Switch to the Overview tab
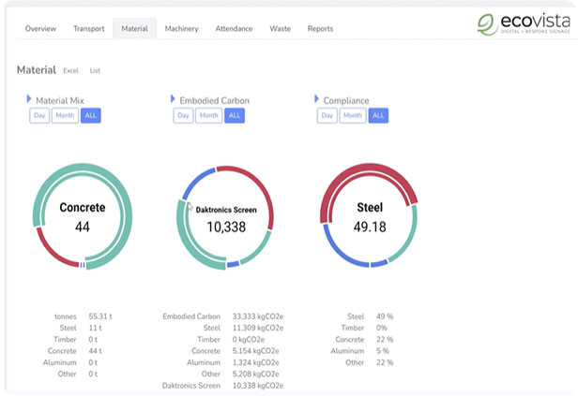Image resolution: width=578 pixels, height=396 pixels. point(40,29)
